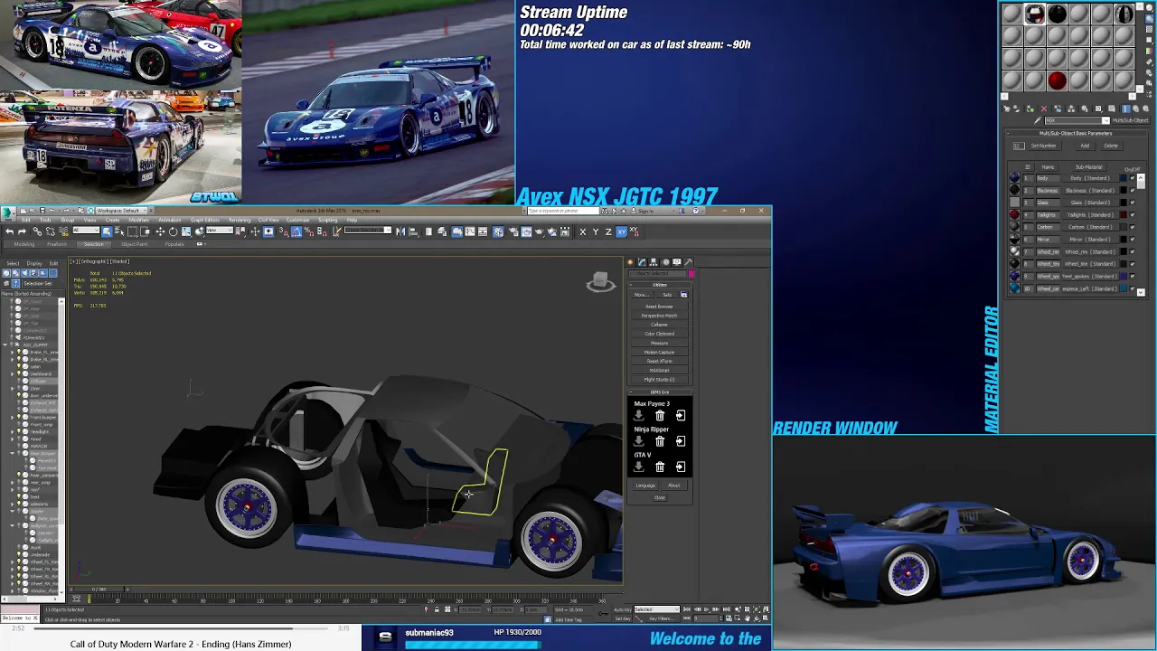This screenshot has height=651, width=1157.
Task: Uncheck the Taillights sub-material On/Off box
Action: [x=1133, y=215]
